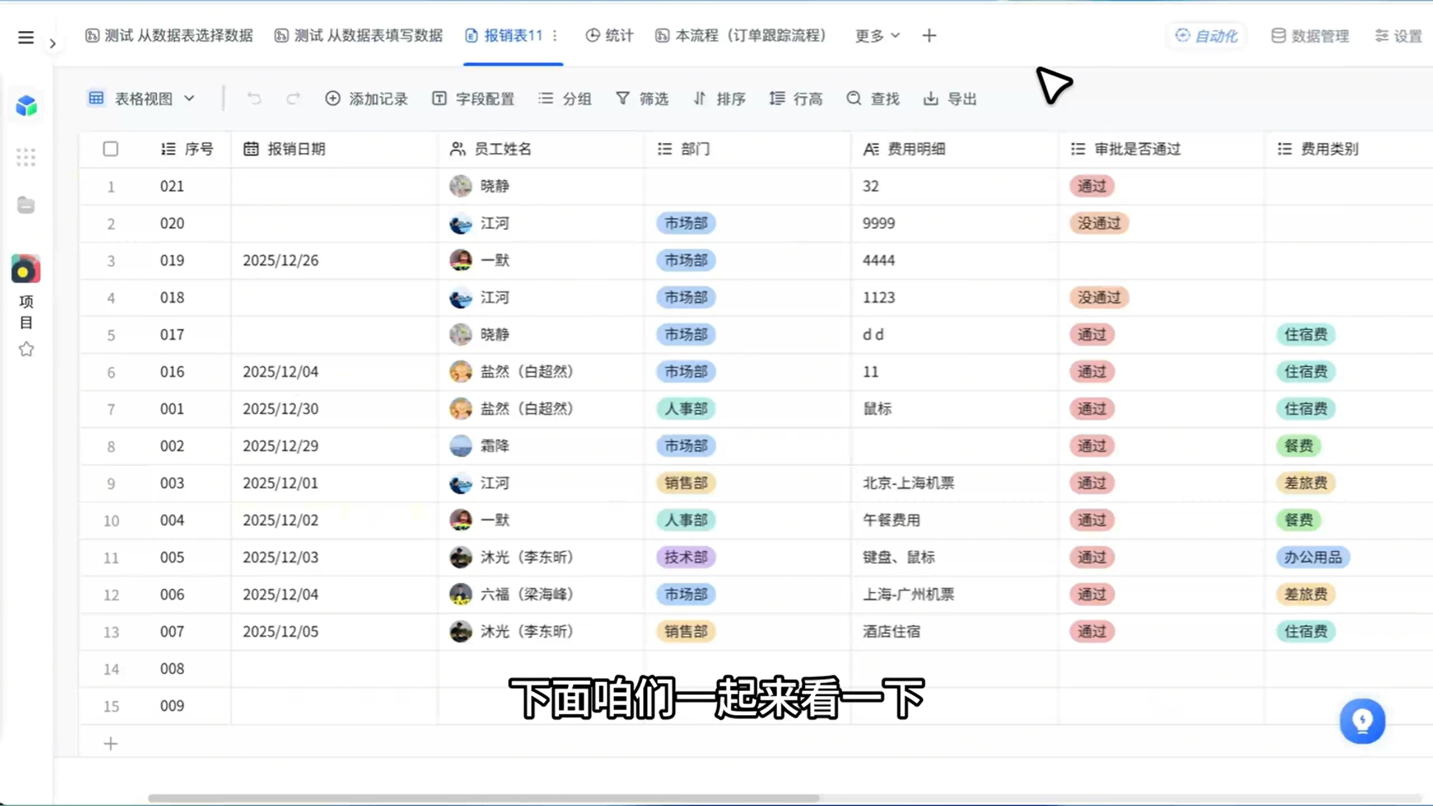Click 添加记录 to add a record
This screenshot has width=1433, height=806.
[366, 99]
